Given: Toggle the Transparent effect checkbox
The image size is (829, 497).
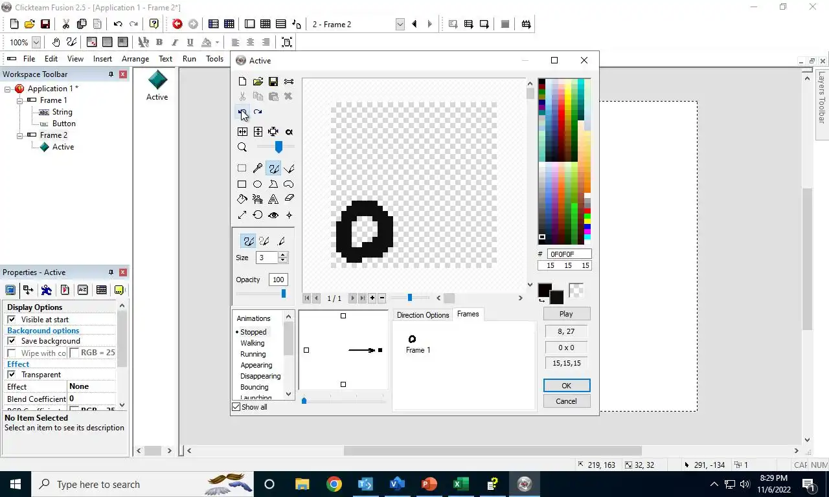Looking at the screenshot, I should pos(11,375).
